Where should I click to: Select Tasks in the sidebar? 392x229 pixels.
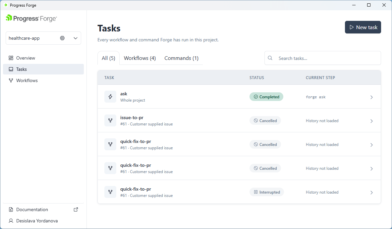coord(43,69)
